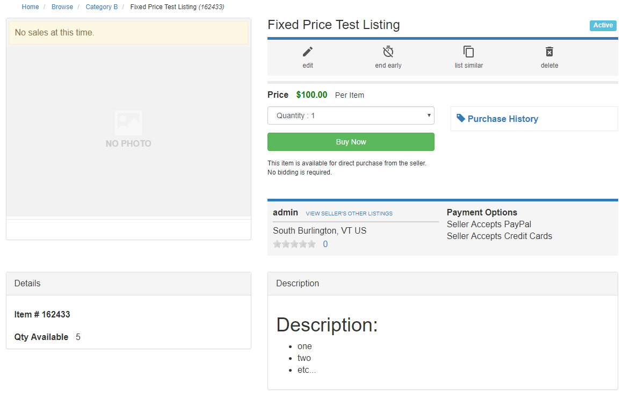
Task: Click the No sales at this time notice
Action: click(x=128, y=33)
